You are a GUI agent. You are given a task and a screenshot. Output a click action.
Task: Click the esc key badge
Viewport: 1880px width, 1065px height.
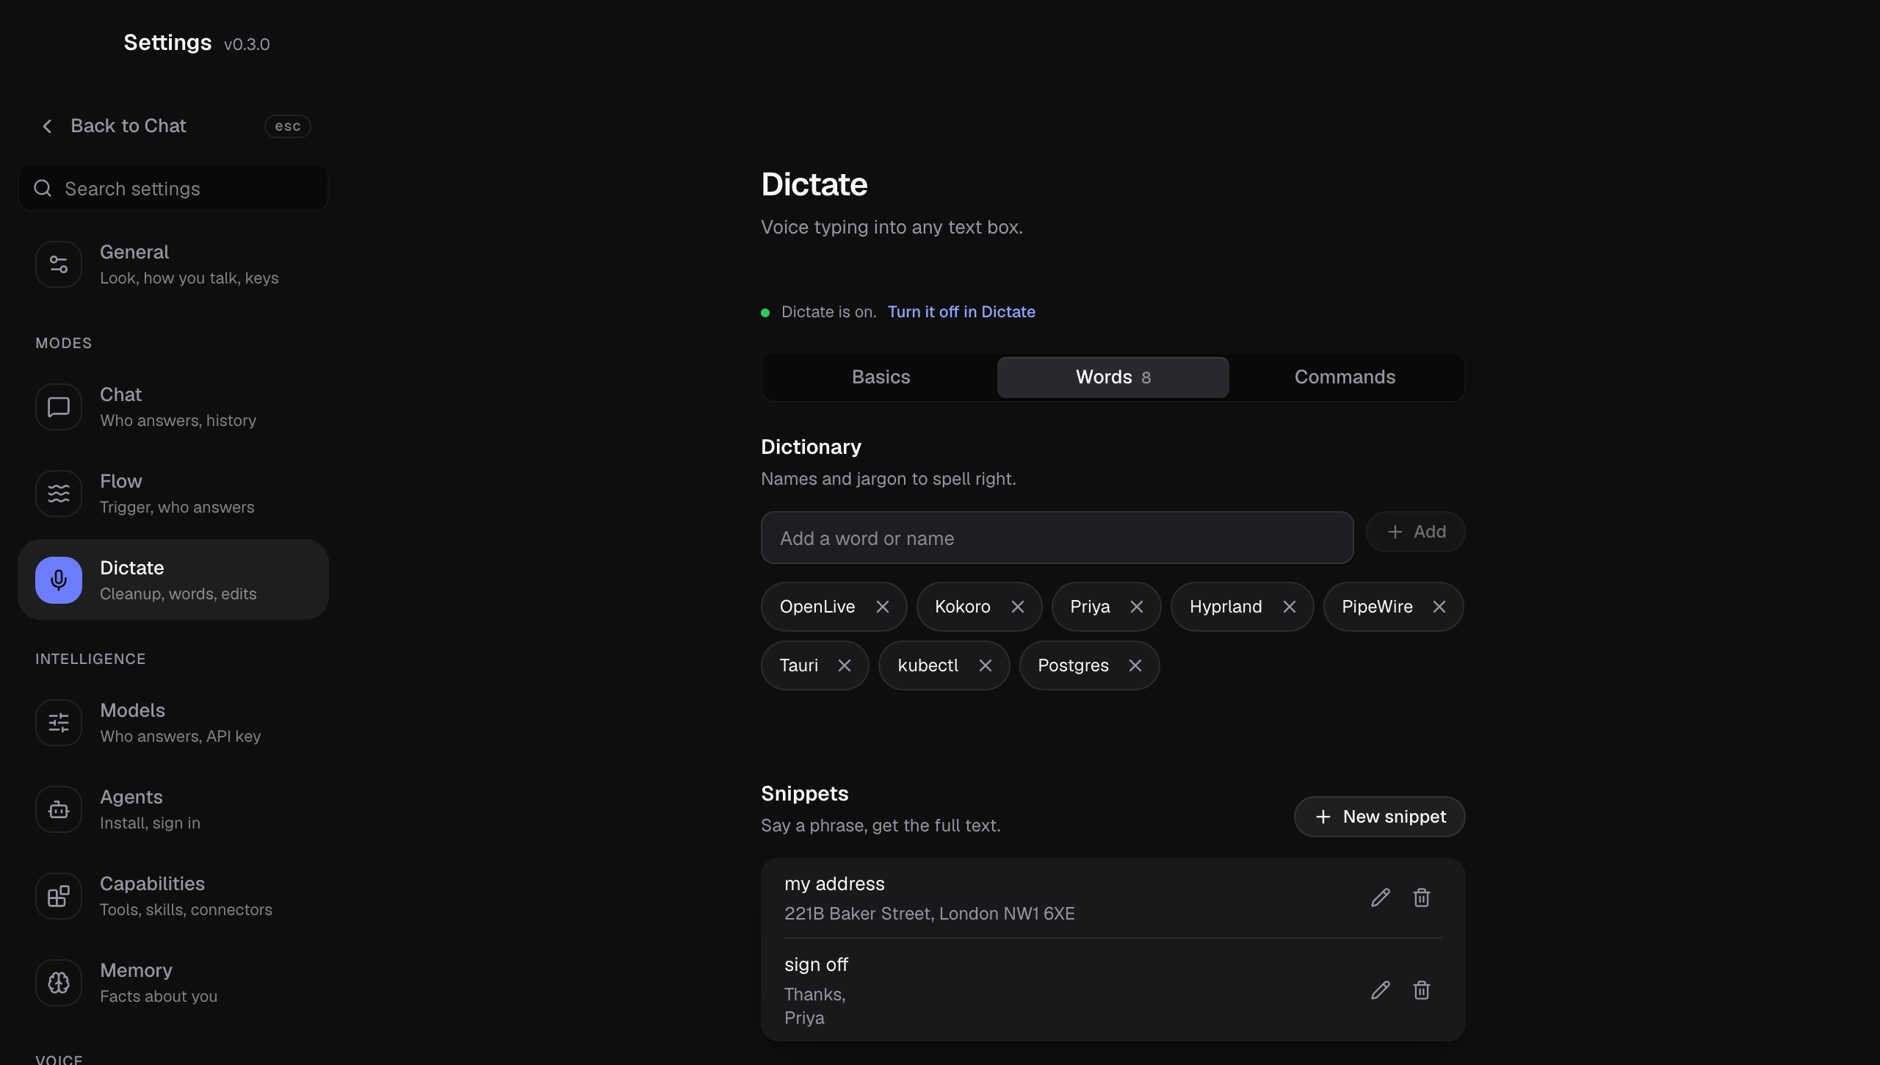288,126
